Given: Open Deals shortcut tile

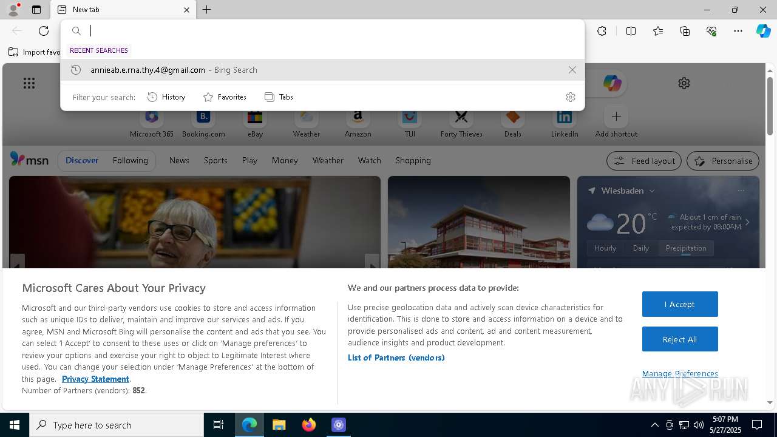Looking at the screenshot, I should pos(513,123).
